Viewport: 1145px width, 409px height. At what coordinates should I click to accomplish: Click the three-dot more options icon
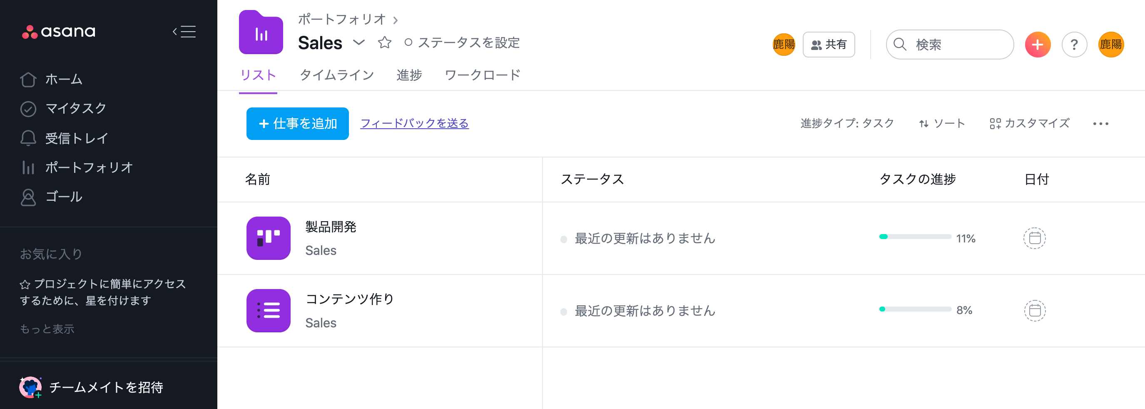(1100, 124)
